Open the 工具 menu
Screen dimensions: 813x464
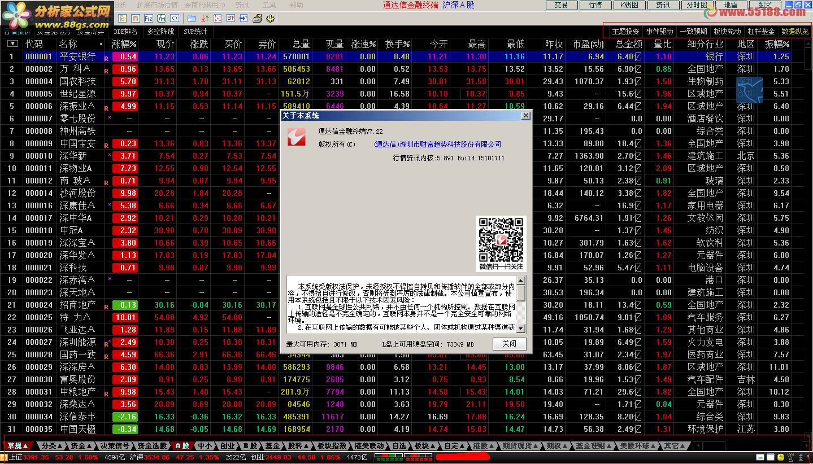click(x=269, y=5)
